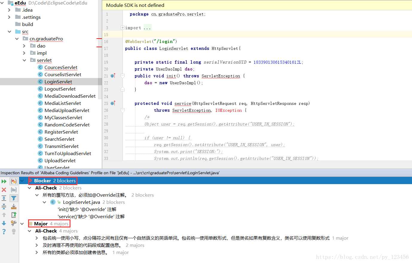Expand the .idea folder
The image size is (412, 263).
point(9,10)
